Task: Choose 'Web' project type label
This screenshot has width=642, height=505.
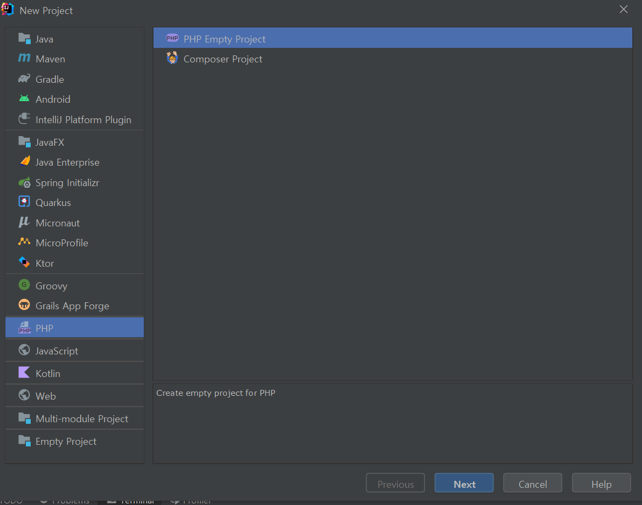Action: click(45, 396)
